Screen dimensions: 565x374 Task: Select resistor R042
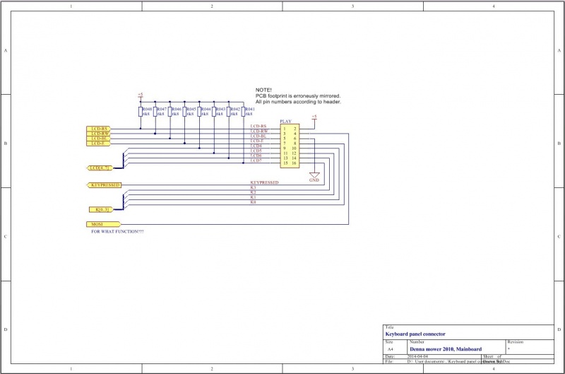pyautogui.click(x=228, y=112)
